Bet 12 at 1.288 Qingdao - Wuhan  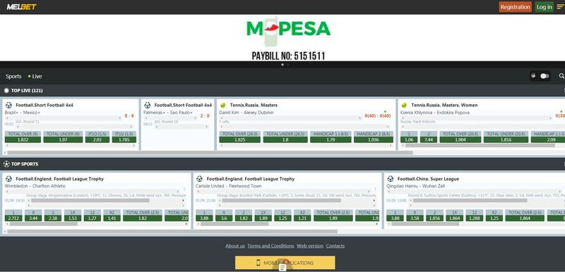click(x=474, y=216)
